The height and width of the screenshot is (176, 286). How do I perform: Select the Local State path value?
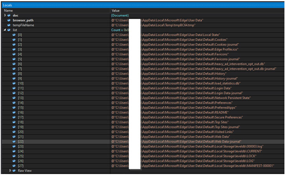point(166,35)
